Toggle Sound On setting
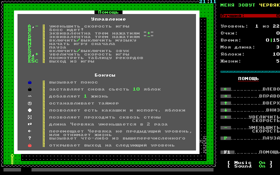This screenshot has width=280, height=175. click(250, 166)
